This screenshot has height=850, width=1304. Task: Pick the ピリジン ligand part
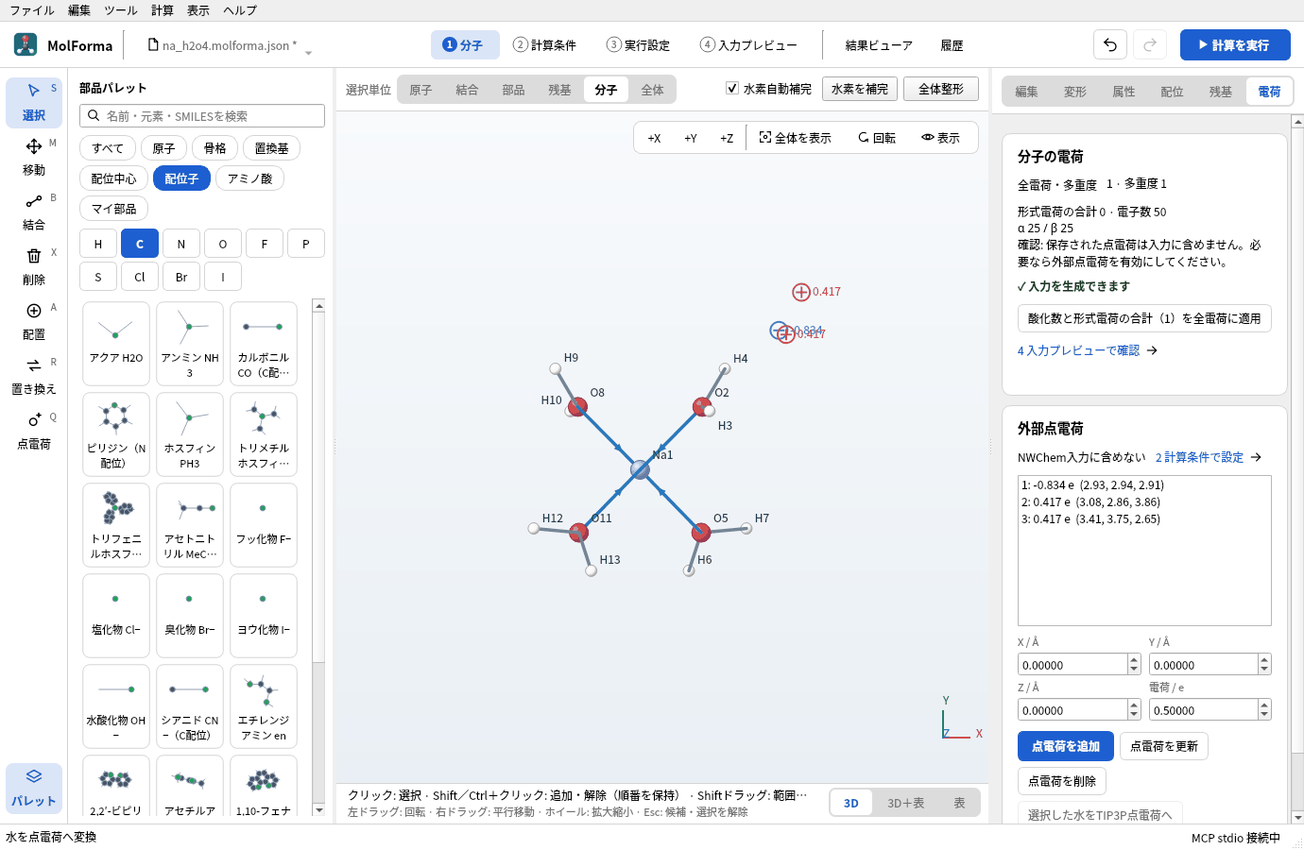(116, 434)
